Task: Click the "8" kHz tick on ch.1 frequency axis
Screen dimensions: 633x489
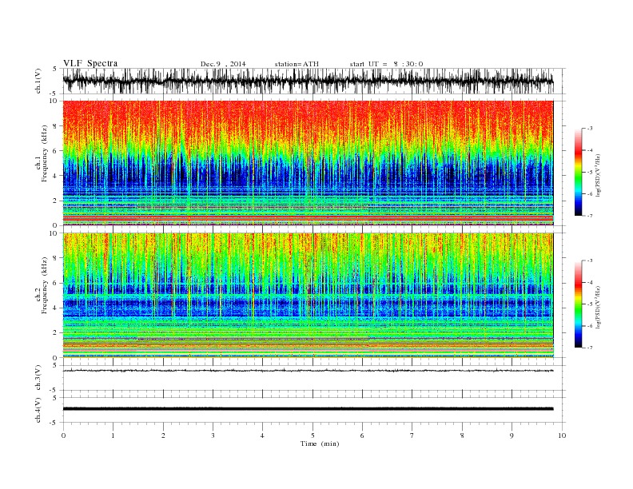Action: coord(55,126)
